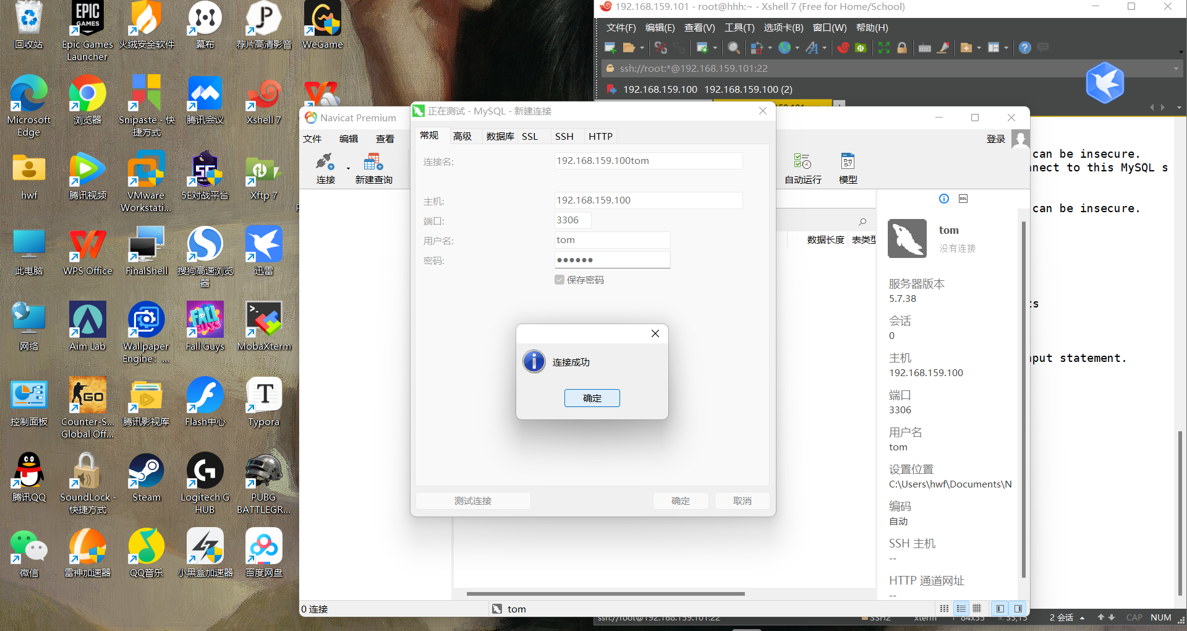Click Navicat horizontal scrollbar
Screen dimensions: 1187x631
point(606,594)
